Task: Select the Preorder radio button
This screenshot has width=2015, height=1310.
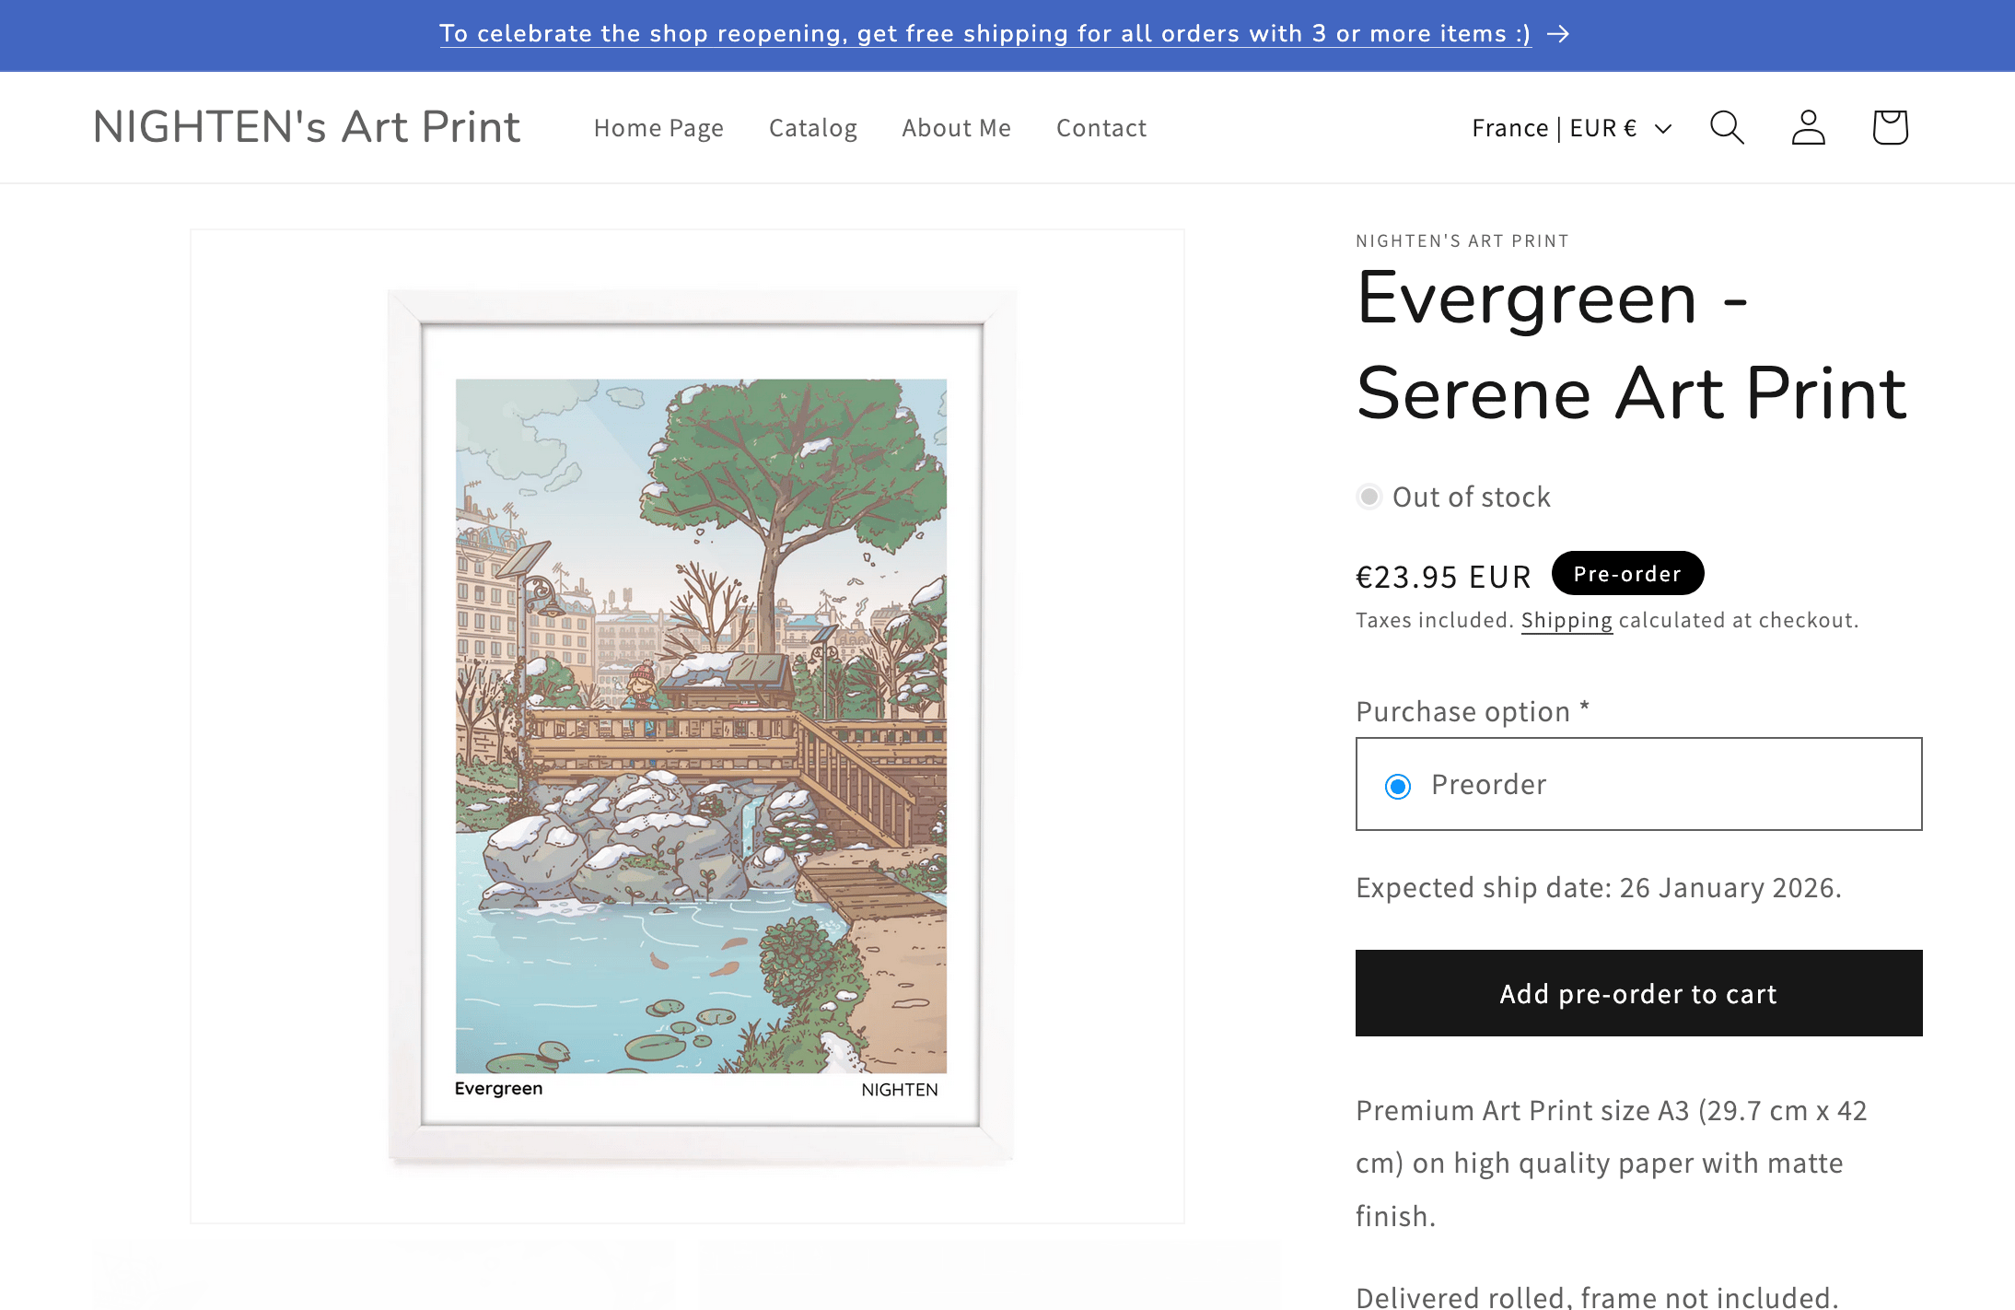Action: pos(1398,786)
